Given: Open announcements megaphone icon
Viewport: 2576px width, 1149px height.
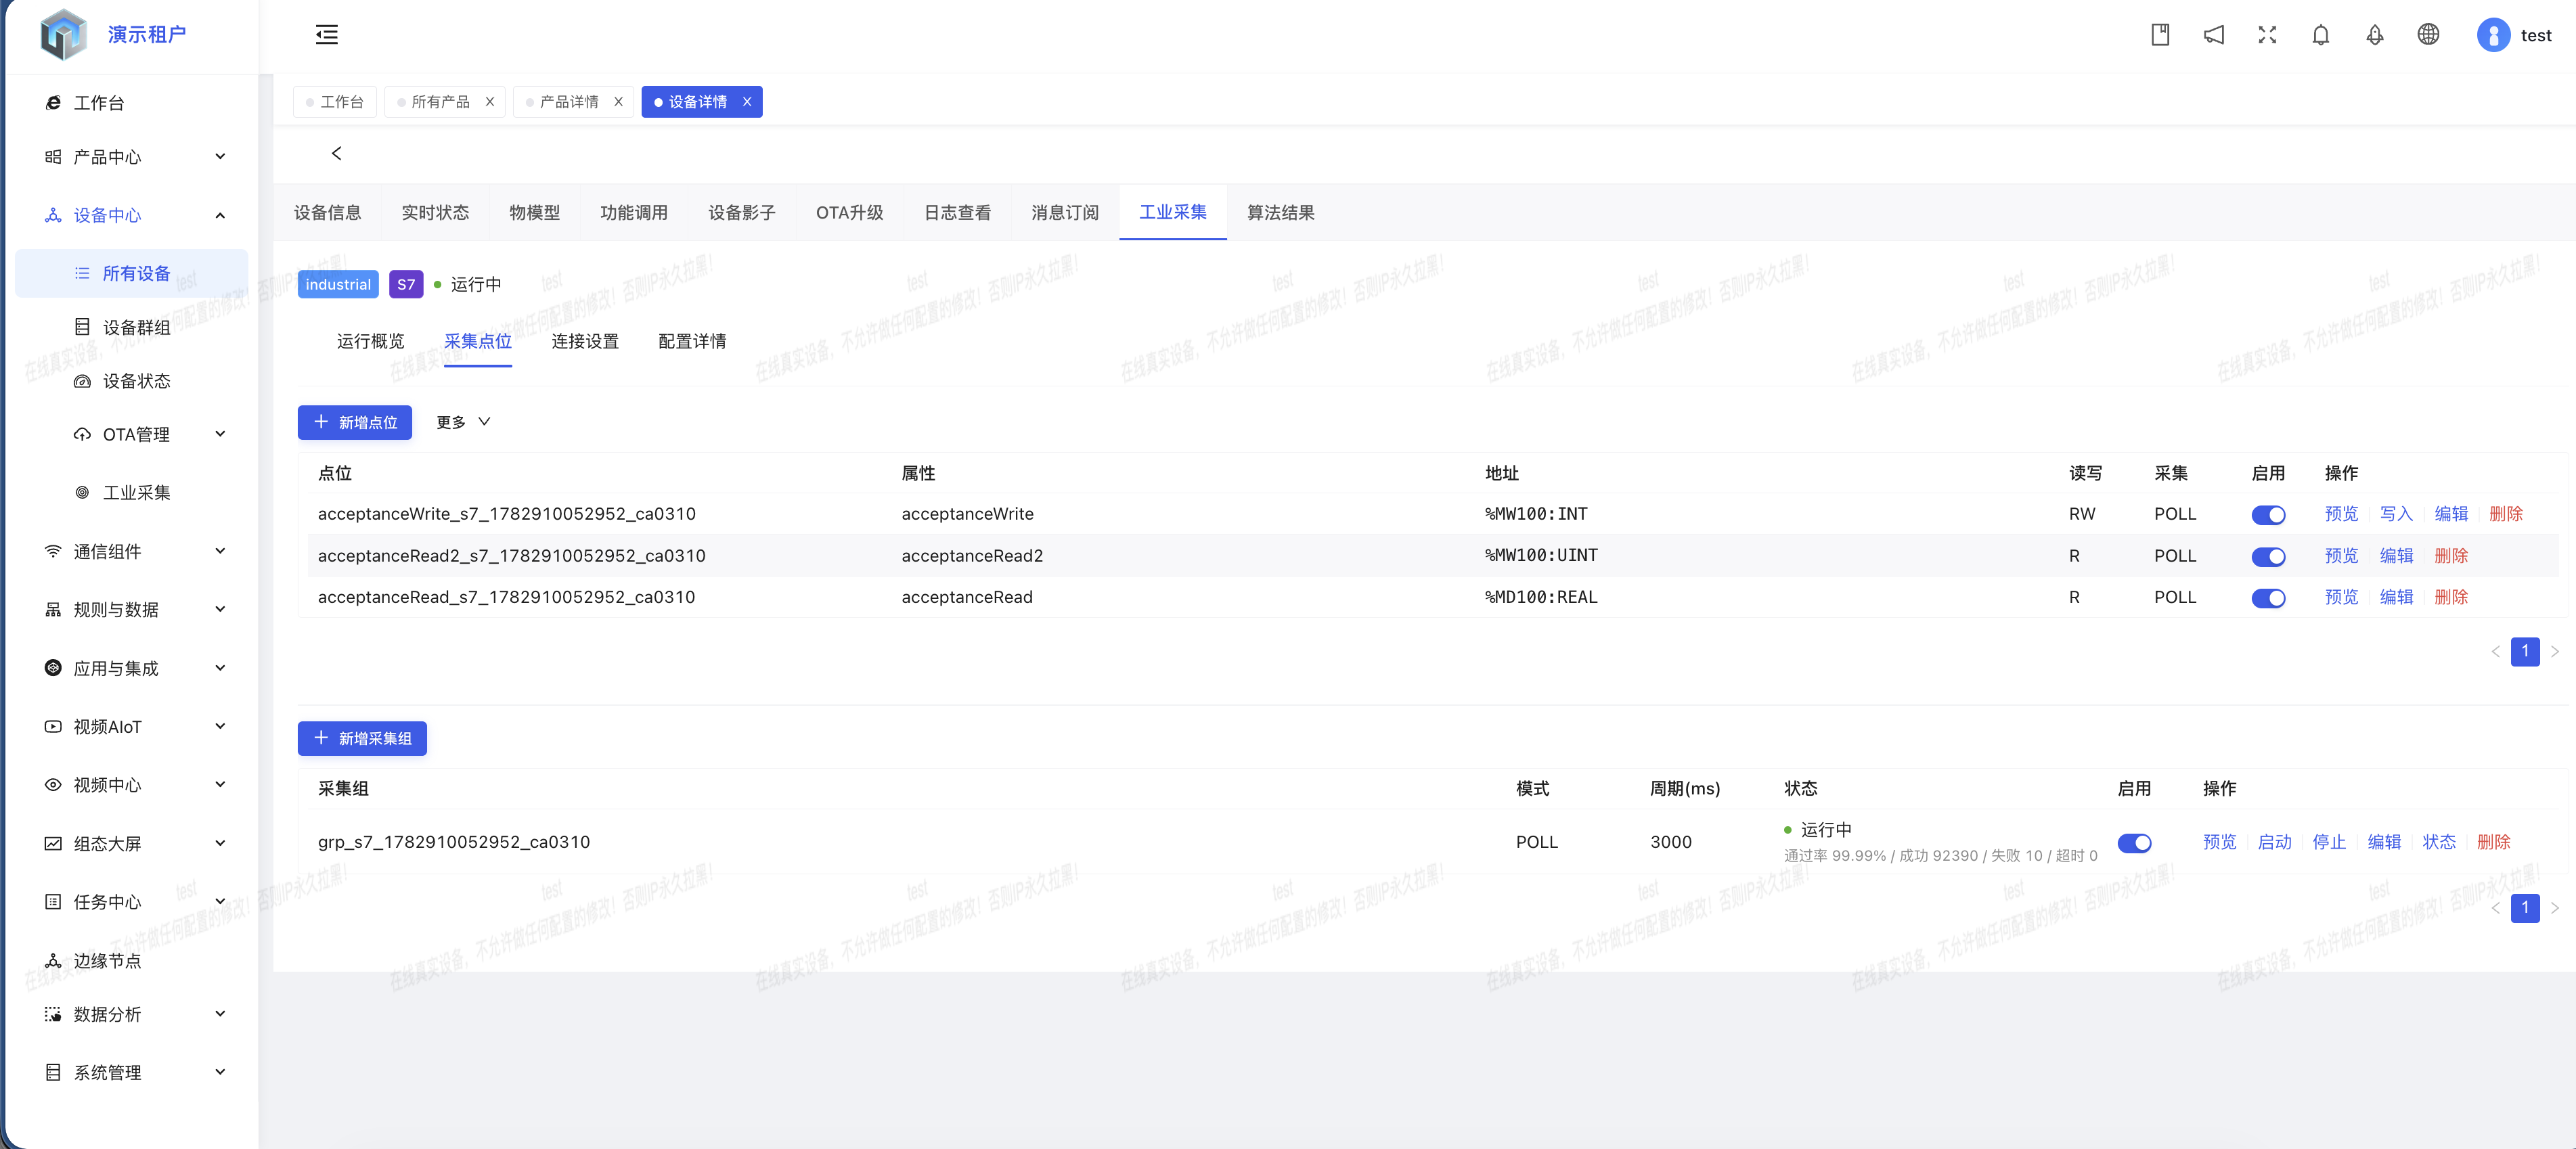Looking at the screenshot, I should (x=2214, y=35).
